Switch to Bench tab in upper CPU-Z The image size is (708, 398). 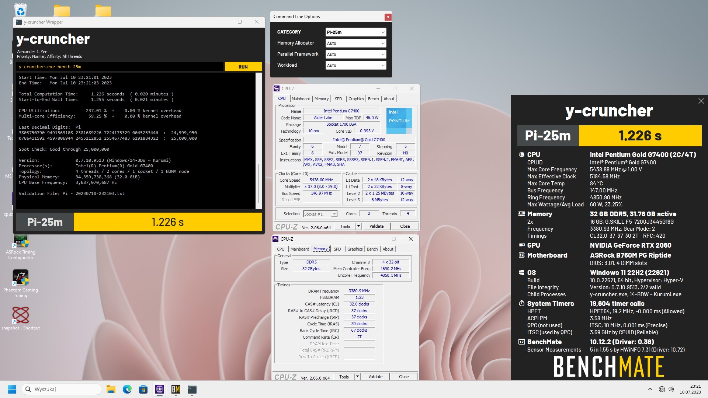point(374,99)
